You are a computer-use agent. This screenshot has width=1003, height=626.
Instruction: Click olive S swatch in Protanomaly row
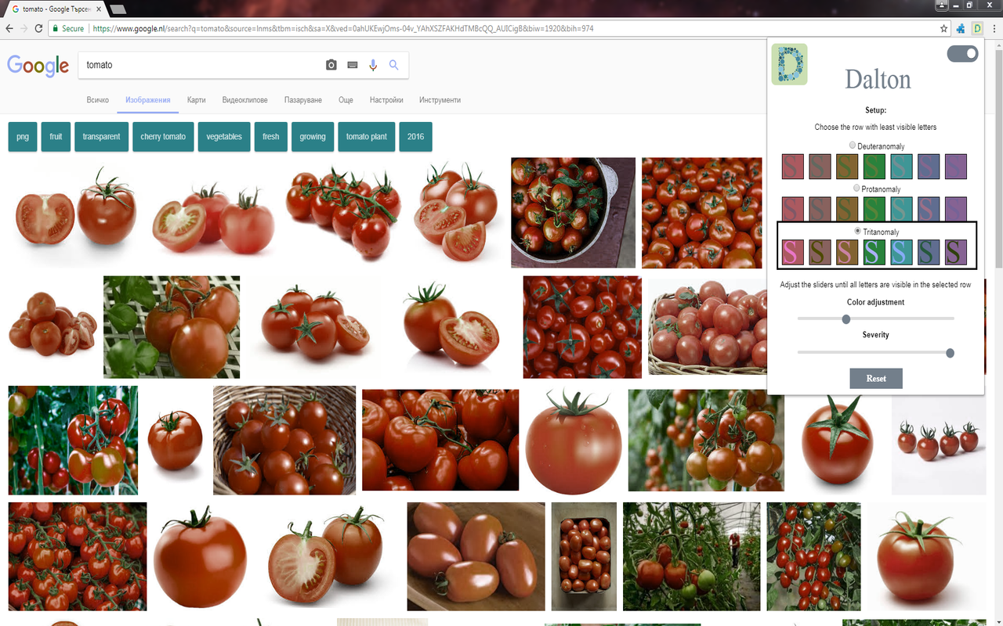(847, 208)
